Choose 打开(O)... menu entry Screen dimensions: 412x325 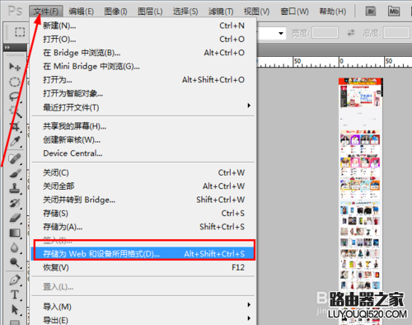point(143,39)
